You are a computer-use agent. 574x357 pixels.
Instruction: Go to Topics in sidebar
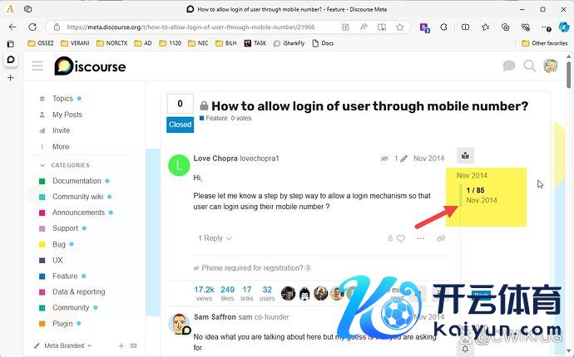point(62,99)
